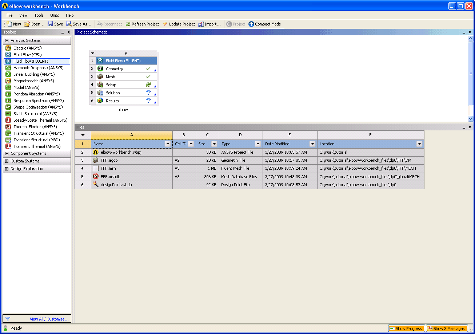Collapse the Analysis Systems group
The height and width of the screenshot is (334, 475).
coord(7,41)
